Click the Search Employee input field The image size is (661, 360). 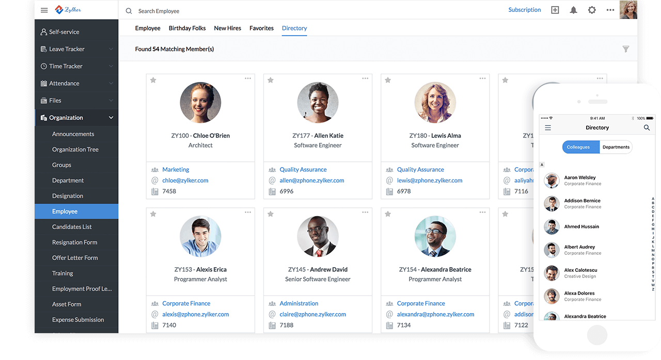[x=160, y=10]
